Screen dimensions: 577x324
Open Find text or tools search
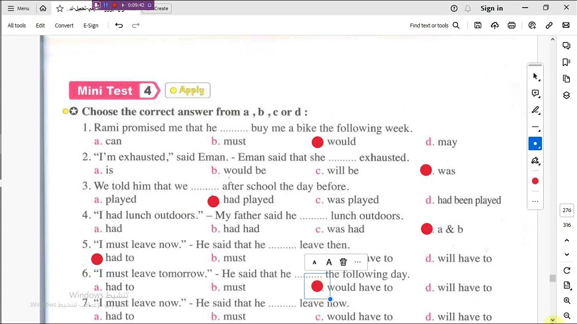(435, 26)
